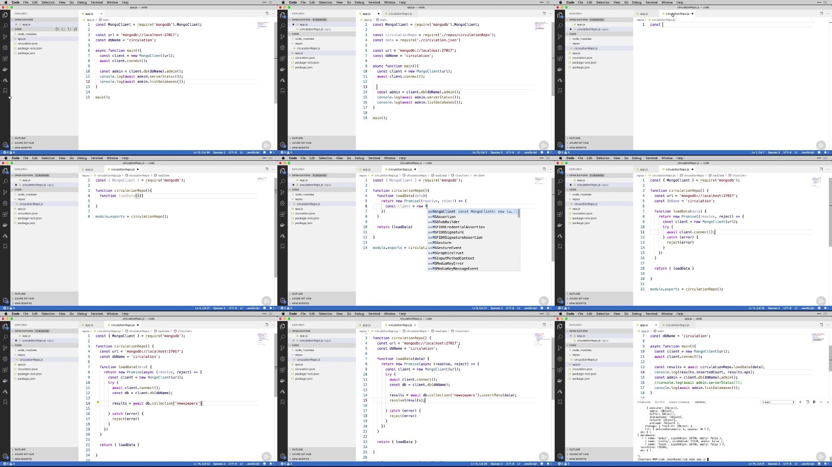This screenshot has width=832, height=467.
Task: Open package-lock.json in top-middle frame explorer
Action: tap(307, 62)
